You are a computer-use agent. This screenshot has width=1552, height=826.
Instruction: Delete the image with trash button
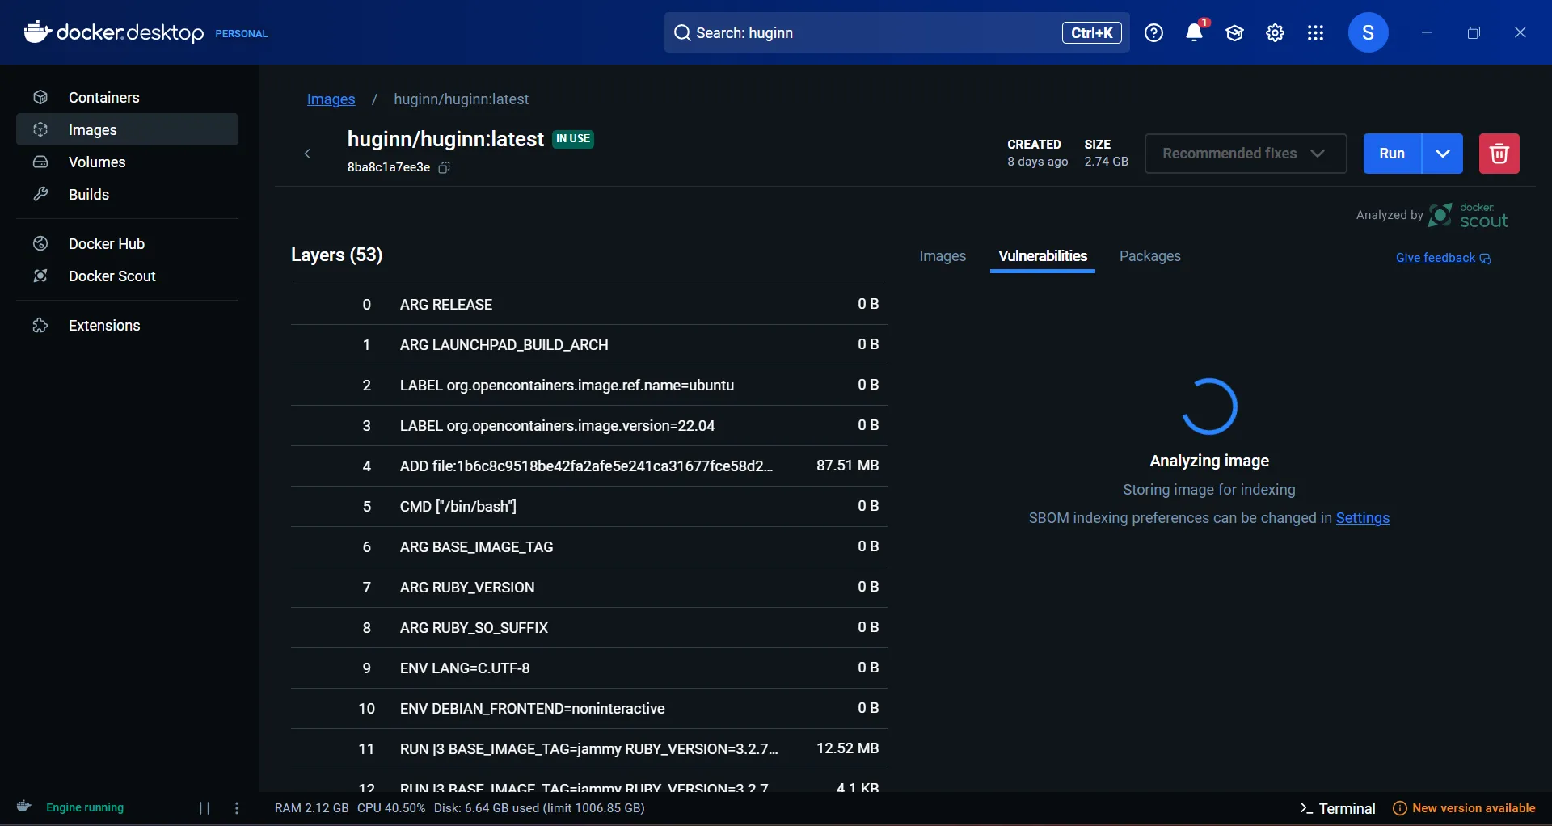1499,154
